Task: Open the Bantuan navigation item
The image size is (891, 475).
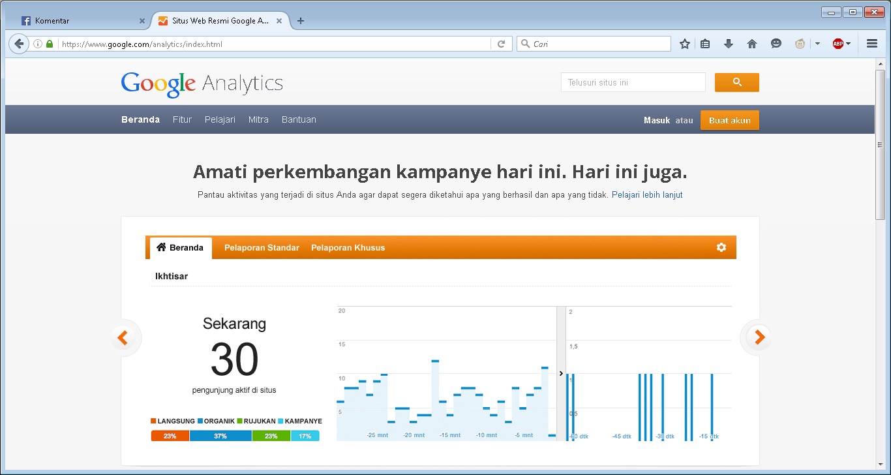Action: click(x=299, y=119)
